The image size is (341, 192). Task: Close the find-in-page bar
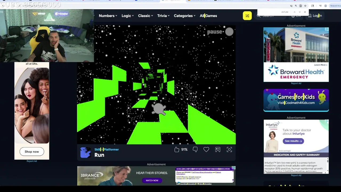point(305,12)
